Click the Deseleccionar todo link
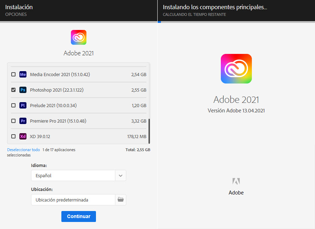 (x=24, y=150)
